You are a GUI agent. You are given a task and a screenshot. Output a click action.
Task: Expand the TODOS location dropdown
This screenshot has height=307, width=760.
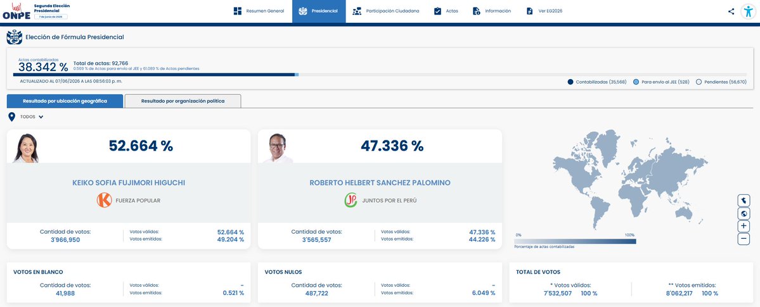(32, 116)
